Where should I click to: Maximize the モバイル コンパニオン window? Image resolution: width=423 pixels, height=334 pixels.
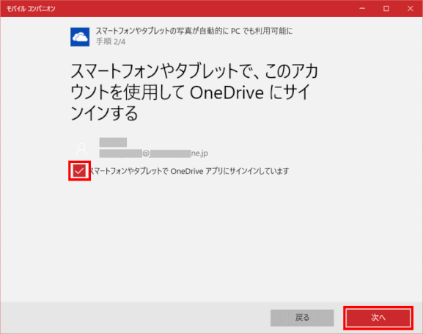(386, 8)
